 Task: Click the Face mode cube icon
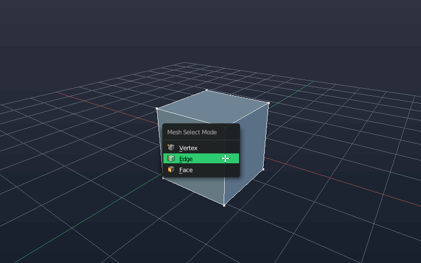click(x=171, y=170)
